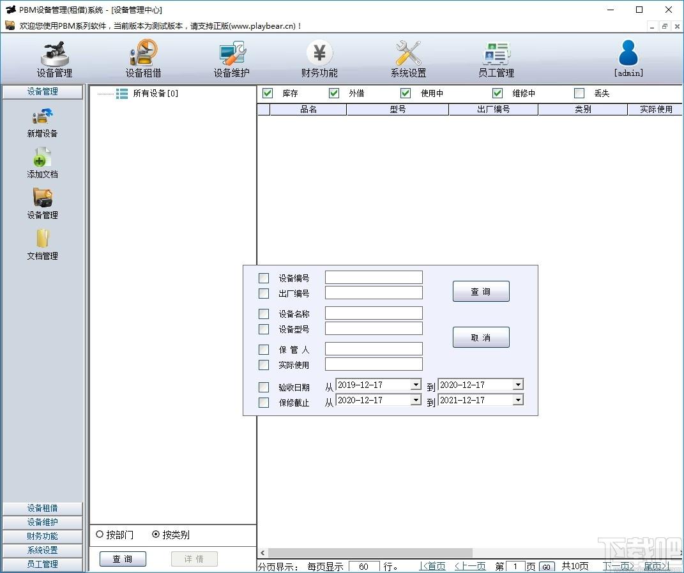Open the 财务功能 yen icon
The height and width of the screenshot is (573, 684).
(x=319, y=53)
